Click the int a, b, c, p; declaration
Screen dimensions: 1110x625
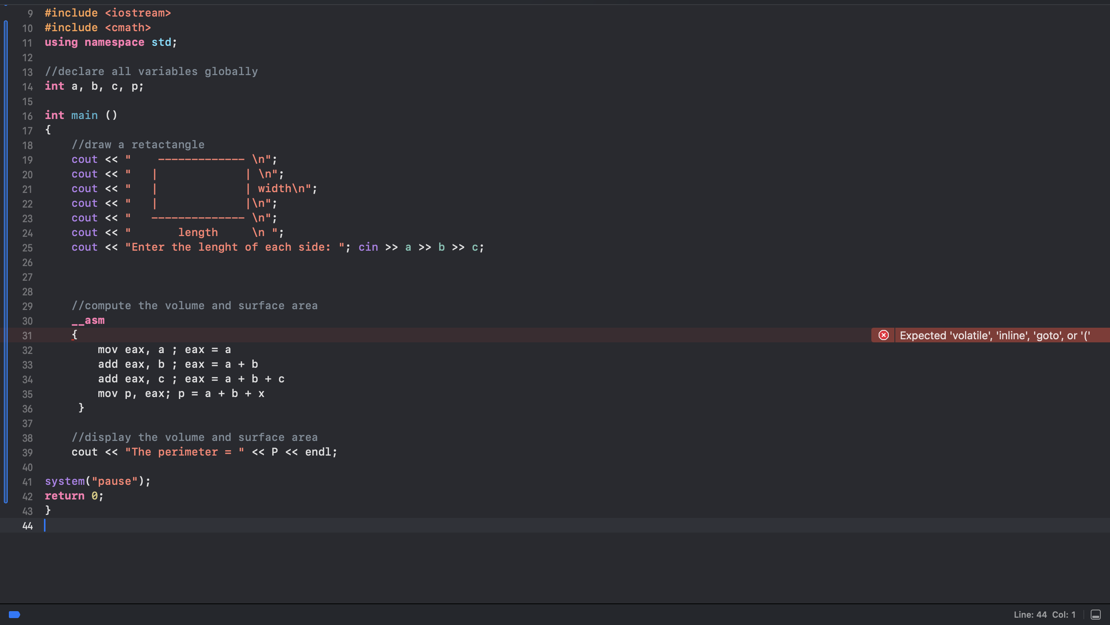tap(94, 87)
